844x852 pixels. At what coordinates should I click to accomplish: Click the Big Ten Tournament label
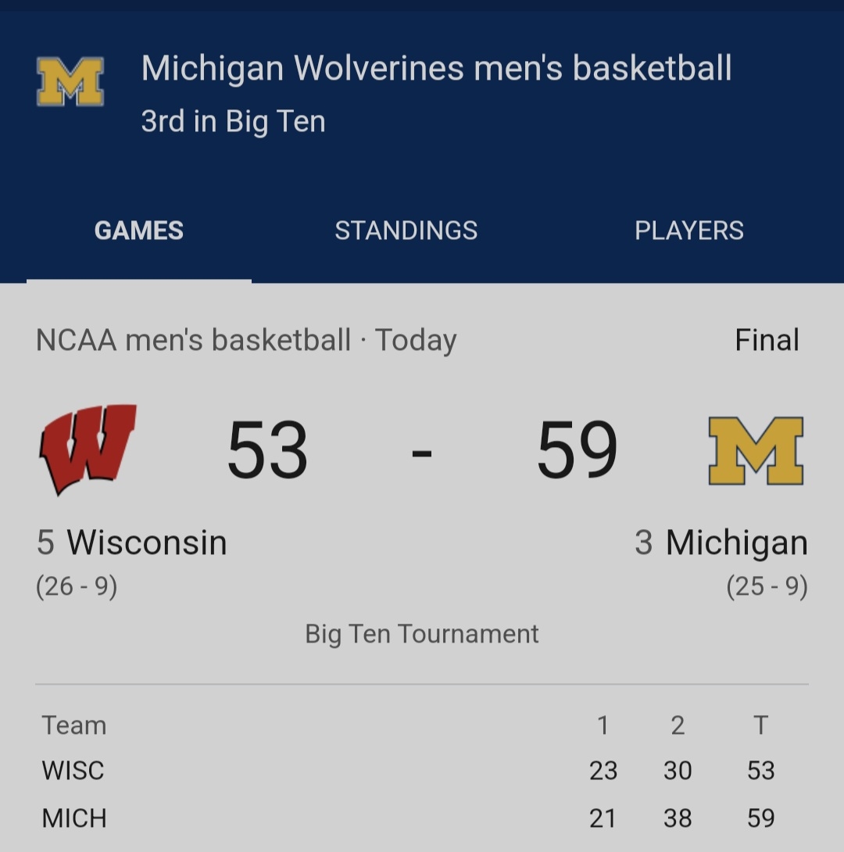point(422,633)
